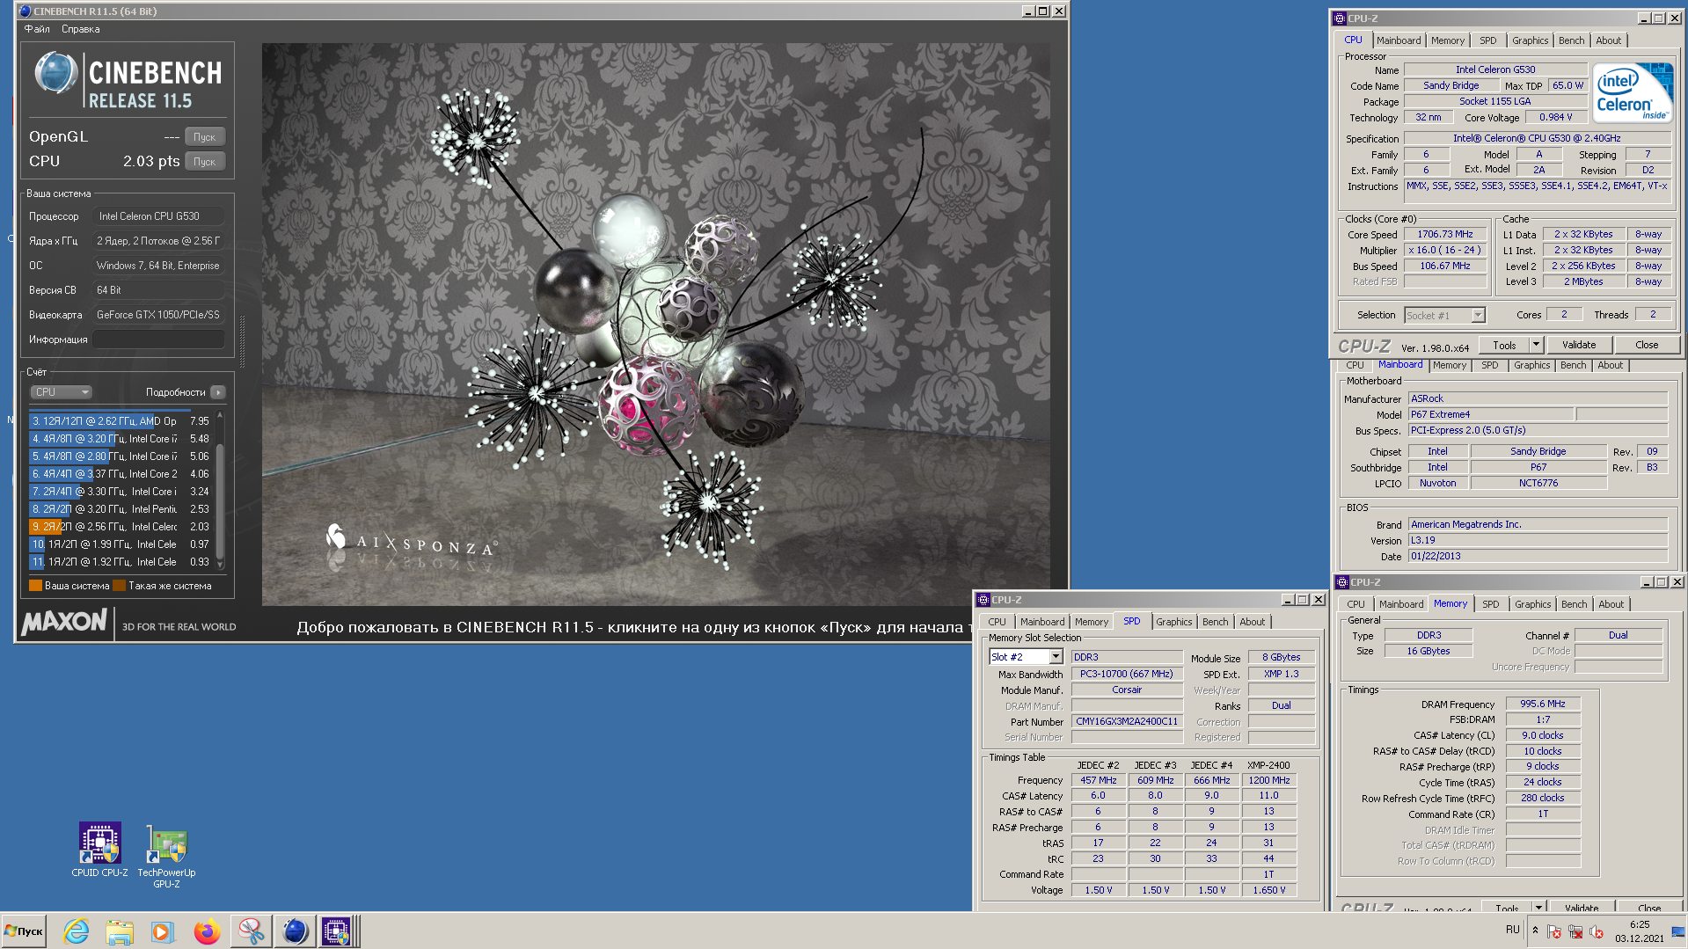Open the CPU tab in the CPU-Z Memory window
Viewport: 1688px width, 949px height.
tap(1356, 604)
